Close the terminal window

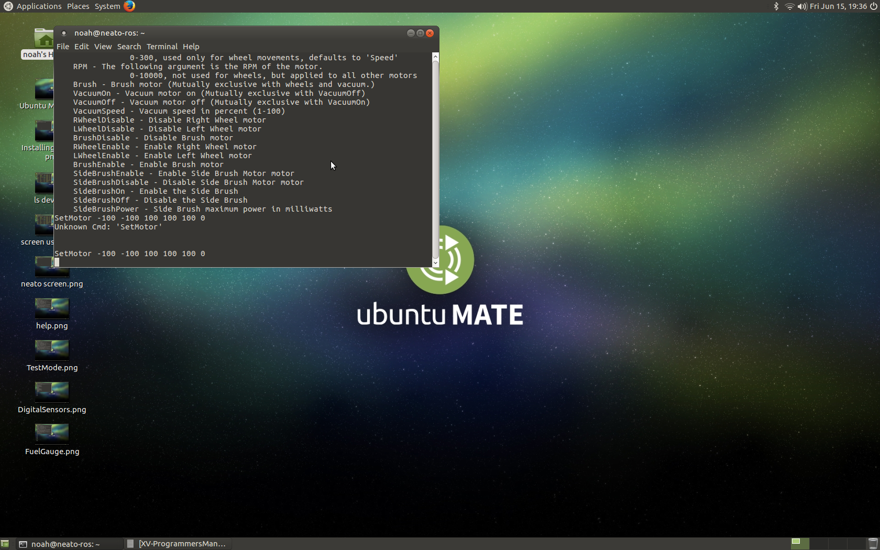click(x=430, y=33)
